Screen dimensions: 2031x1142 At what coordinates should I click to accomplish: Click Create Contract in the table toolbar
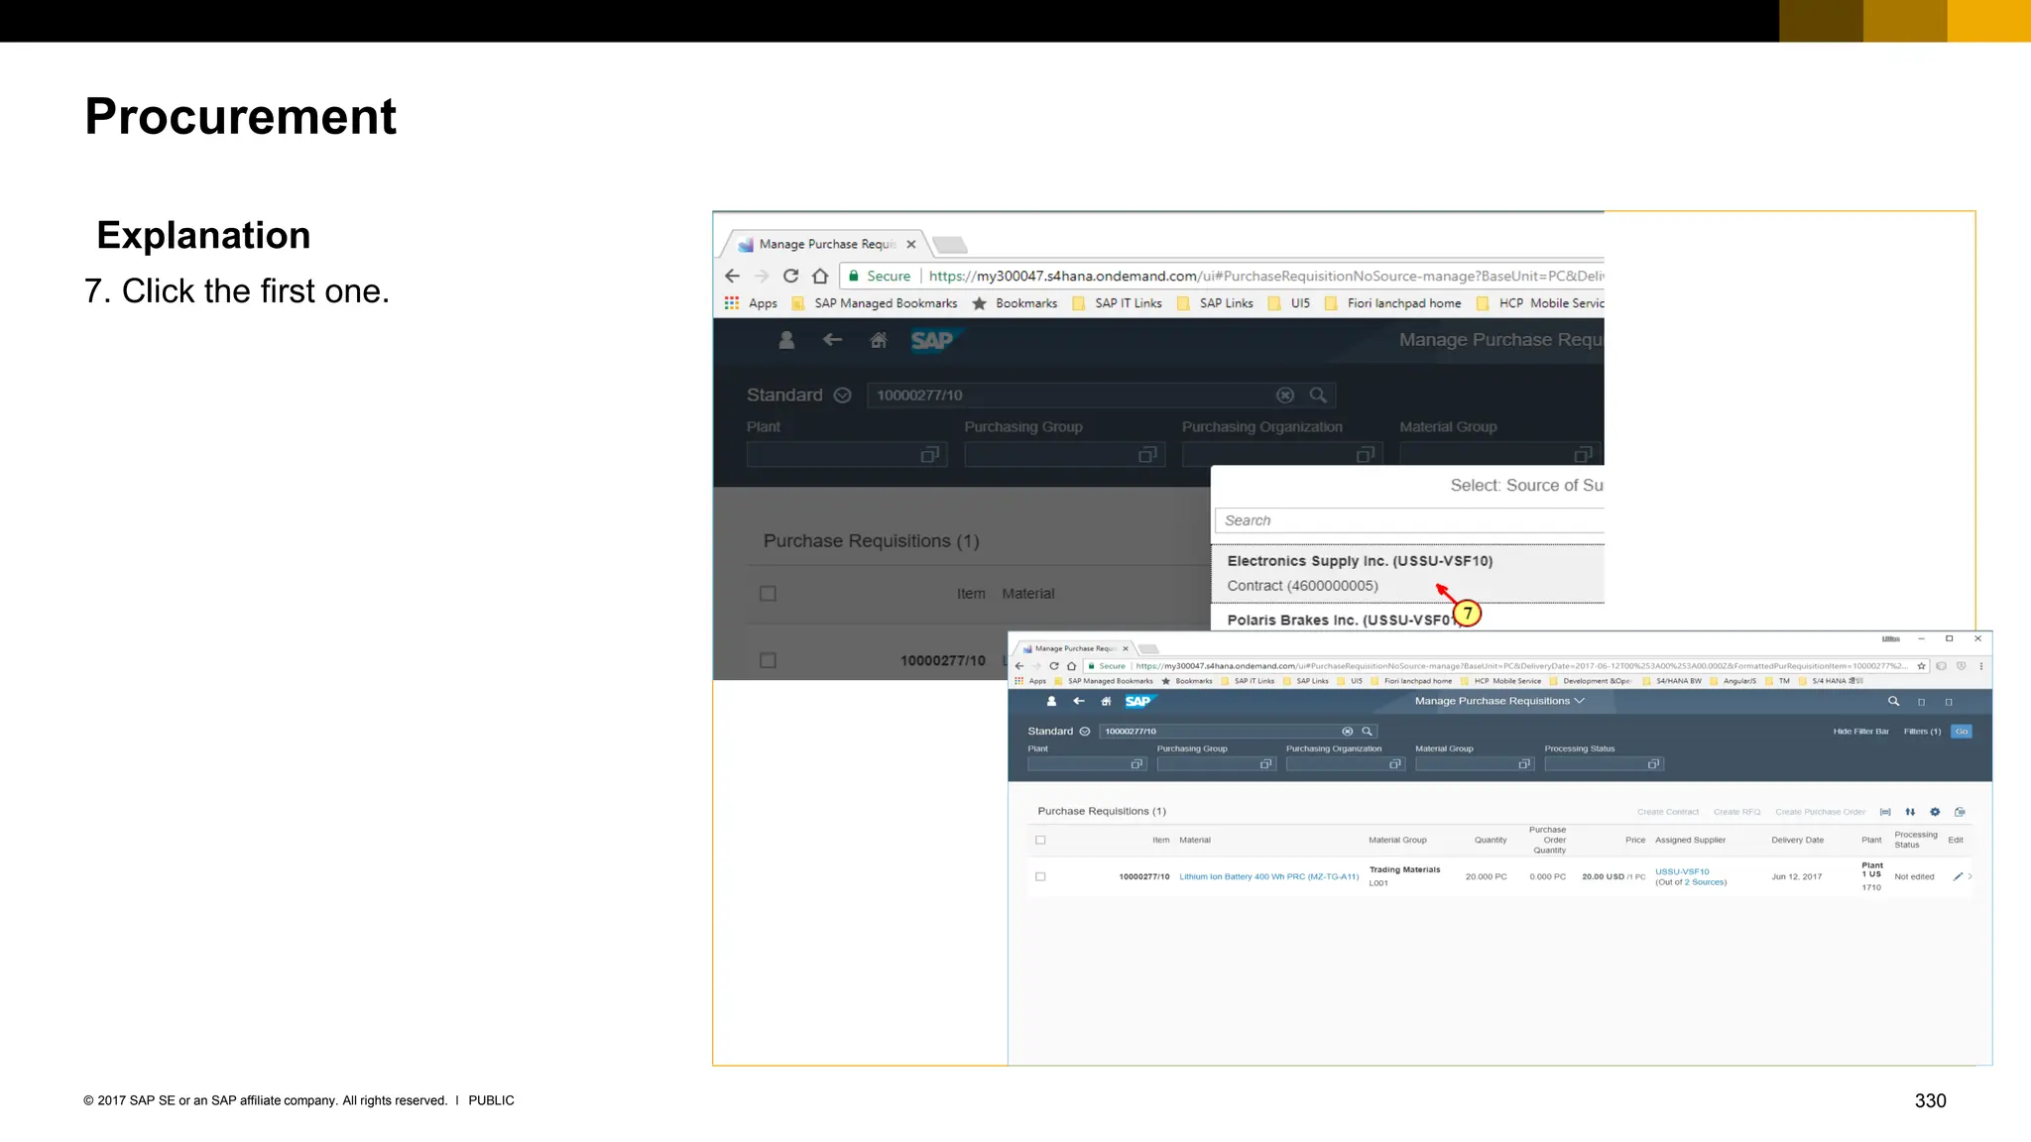tap(1667, 812)
